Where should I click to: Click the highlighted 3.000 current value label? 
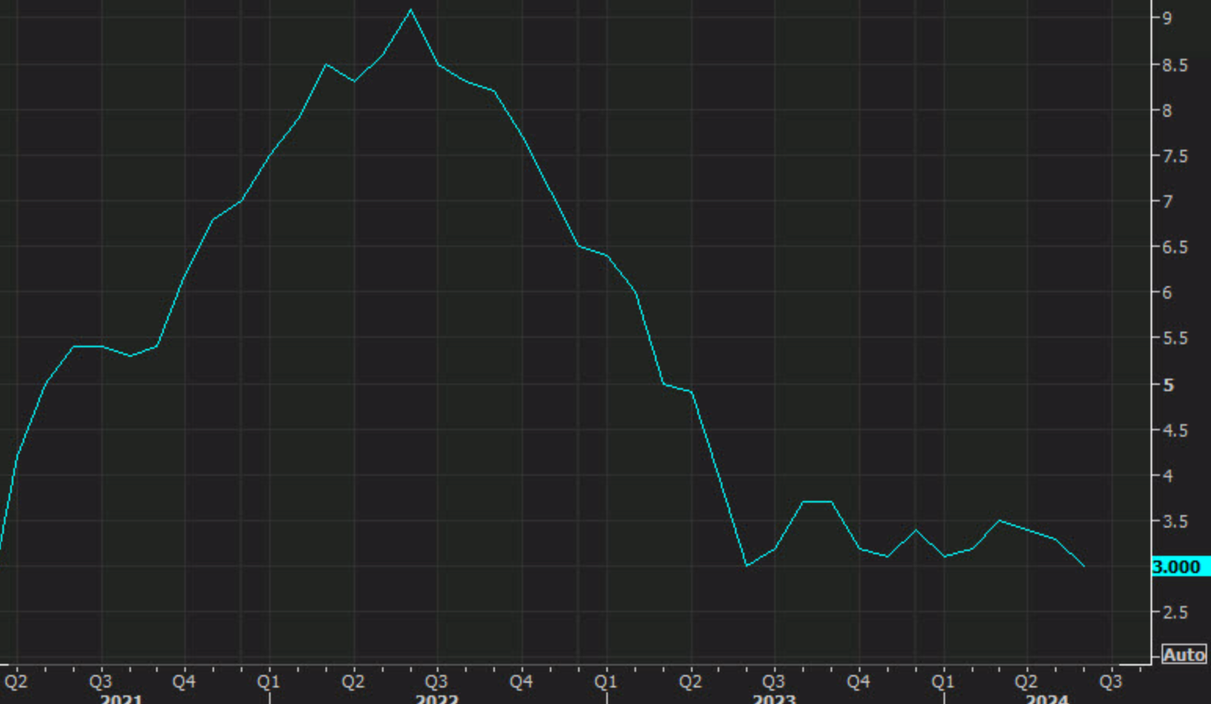(x=1179, y=567)
